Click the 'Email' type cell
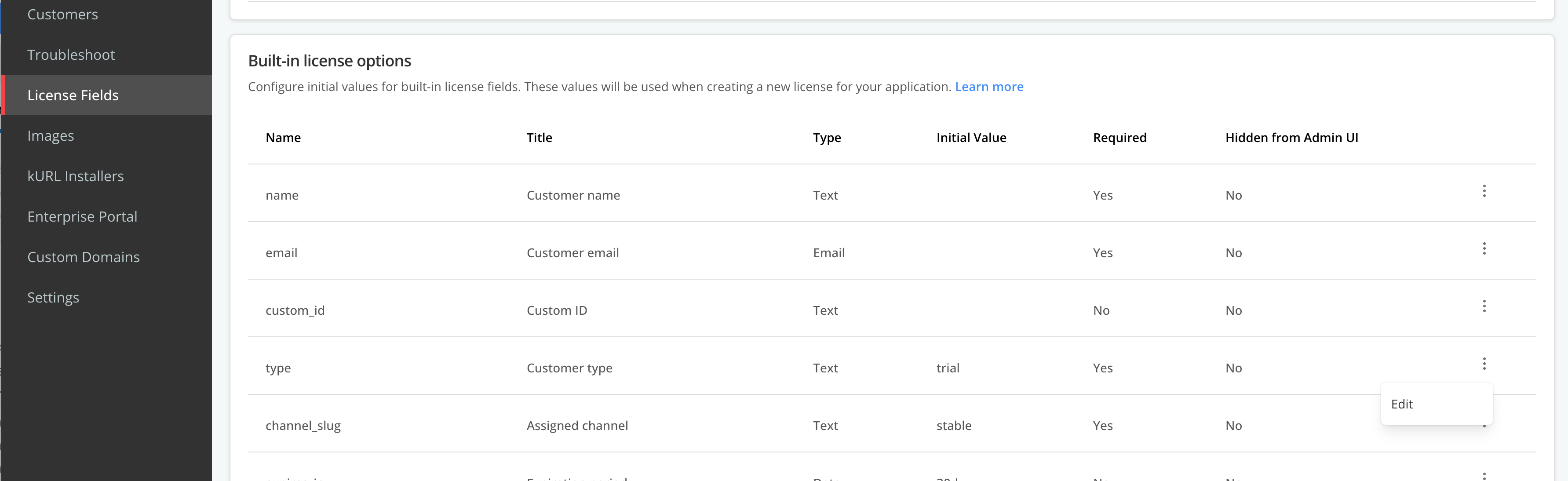The image size is (1568, 481). [x=828, y=253]
